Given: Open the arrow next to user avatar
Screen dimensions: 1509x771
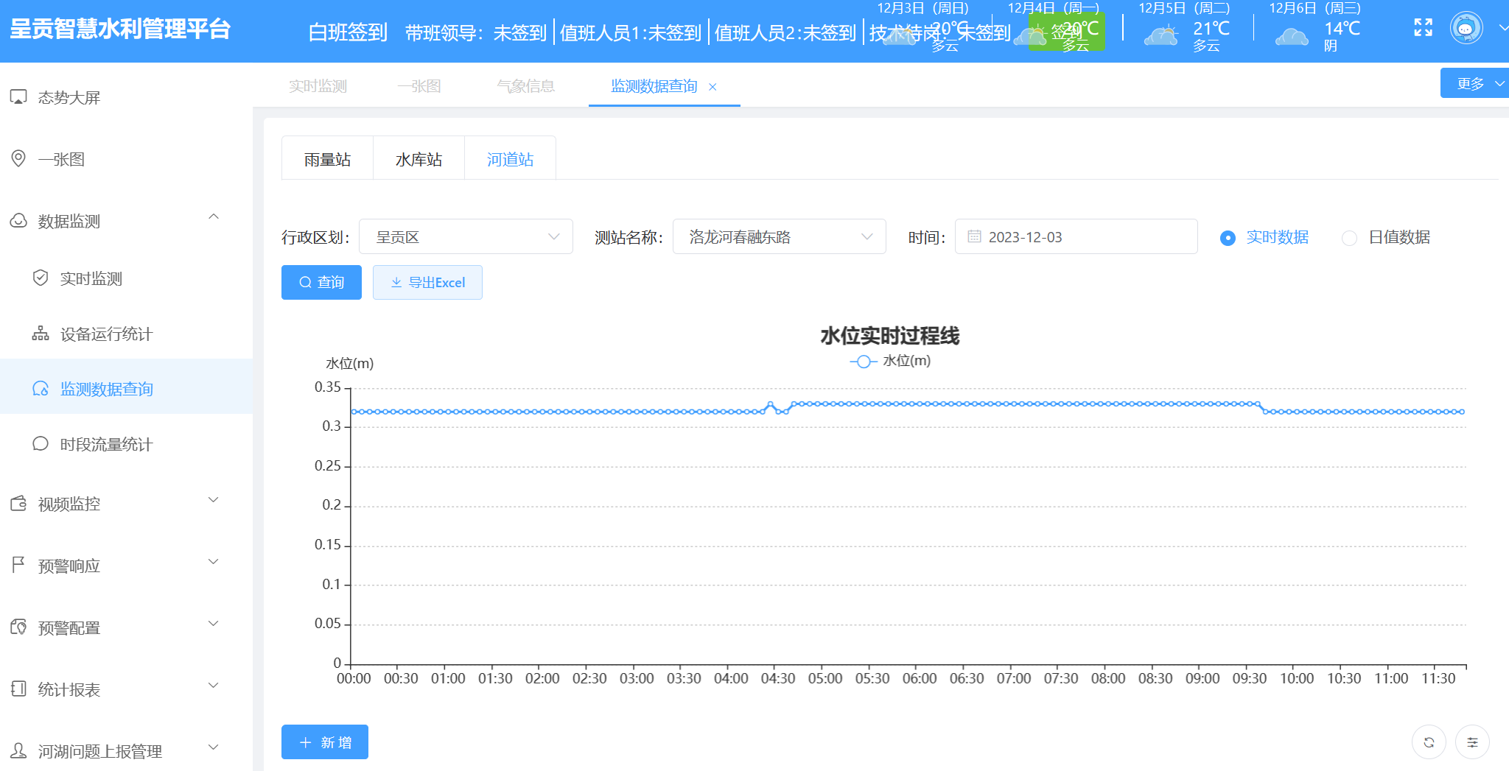Looking at the screenshot, I should pyautogui.click(x=1503, y=28).
